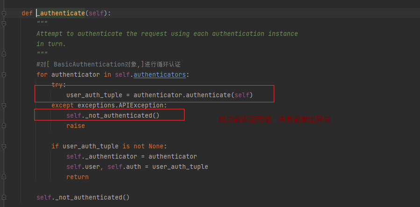Fold the docstring at its opening quotes
Image resolution: width=420 pixels, height=207 pixels.
coord(3,23)
